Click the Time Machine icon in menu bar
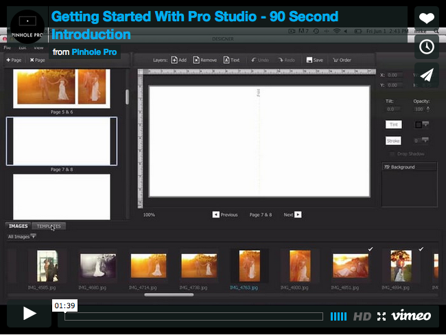The height and width of the screenshot is (335, 446). pyautogui.click(x=316, y=31)
